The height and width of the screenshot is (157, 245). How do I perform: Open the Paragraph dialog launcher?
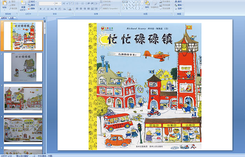pos(119,14)
